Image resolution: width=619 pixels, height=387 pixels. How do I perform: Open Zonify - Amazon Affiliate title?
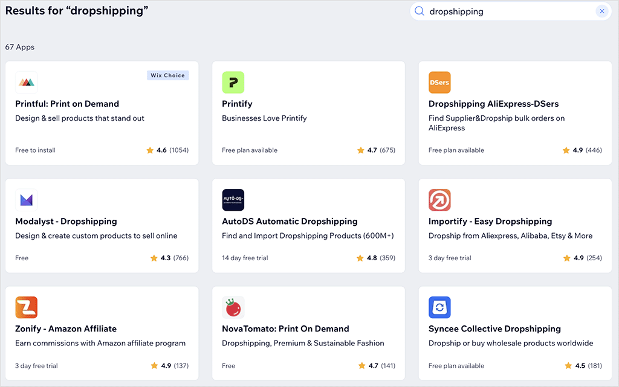coord(66,328)
